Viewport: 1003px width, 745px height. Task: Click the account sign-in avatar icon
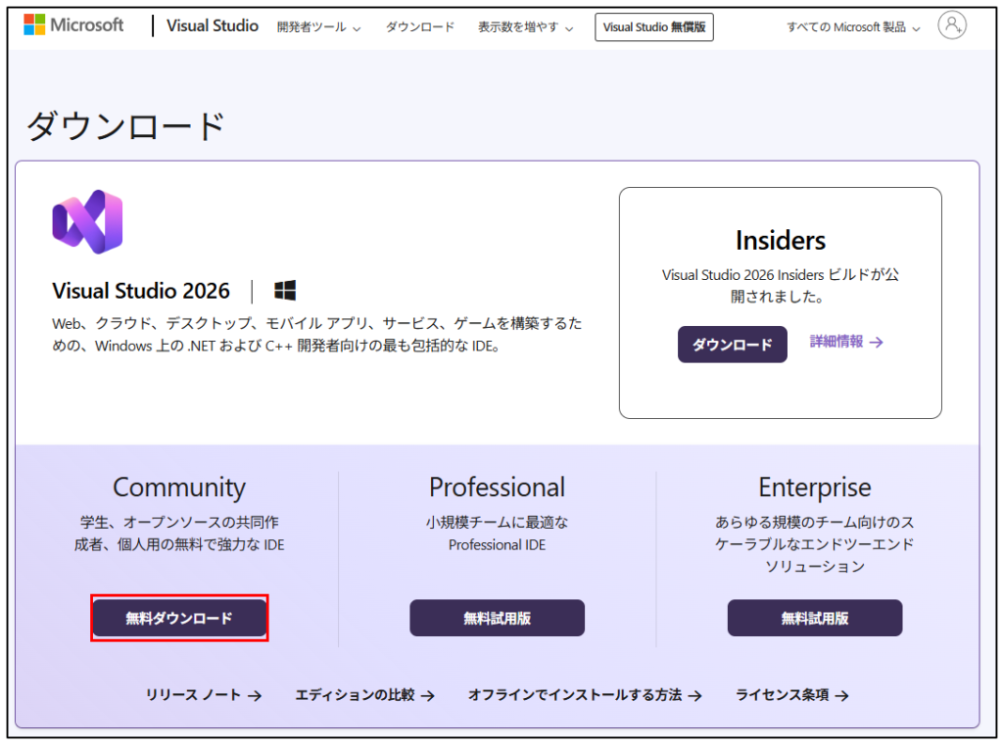click(950, 26)
